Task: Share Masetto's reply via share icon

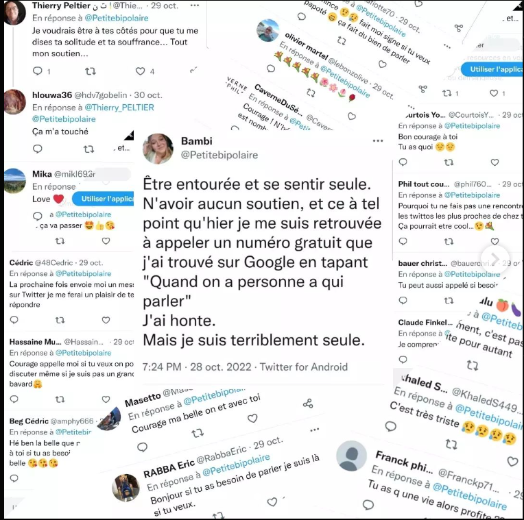Action: pos(308,404)
